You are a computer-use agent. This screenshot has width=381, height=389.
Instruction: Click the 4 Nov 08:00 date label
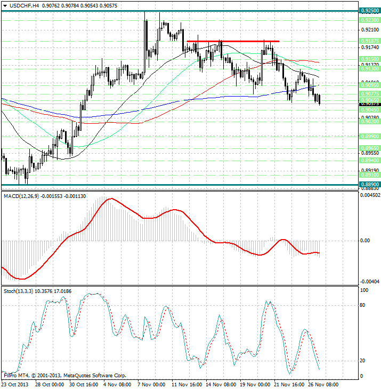pyautogui.click(x=117, y=385)
